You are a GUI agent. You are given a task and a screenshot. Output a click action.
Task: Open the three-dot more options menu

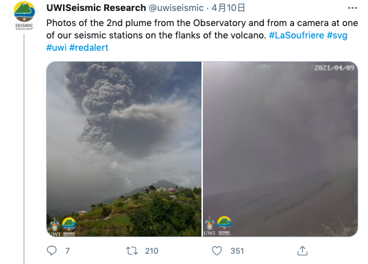coord(352,8)
